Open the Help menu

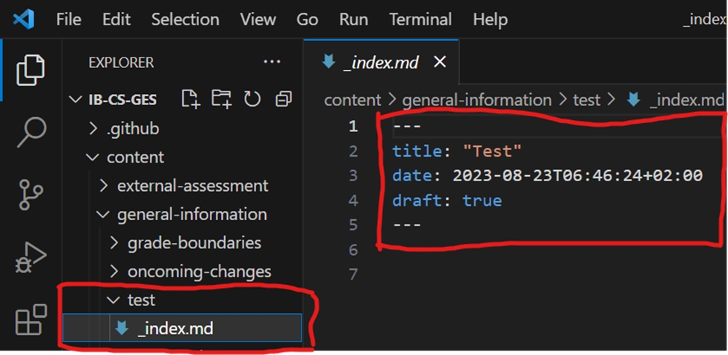point(491,19)
